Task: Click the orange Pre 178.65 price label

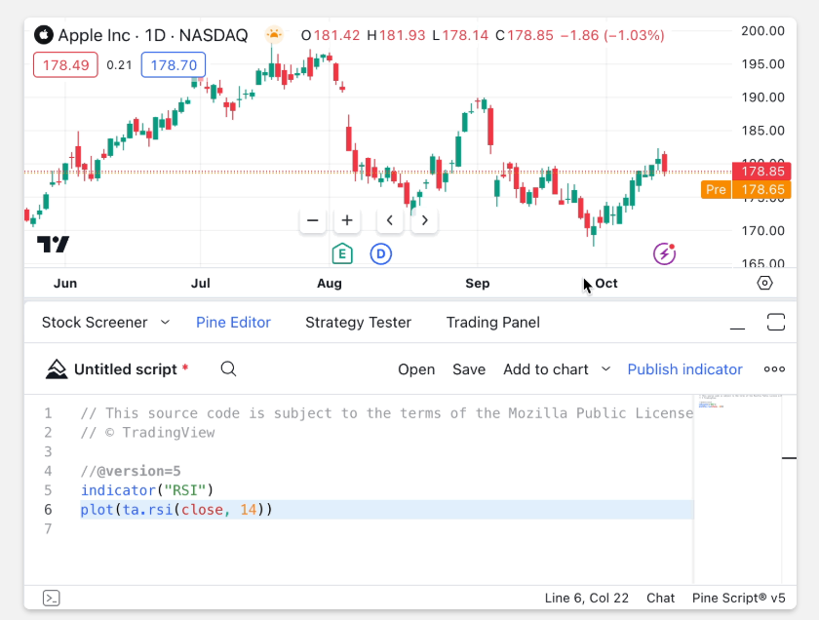Action: coord(746,189)
